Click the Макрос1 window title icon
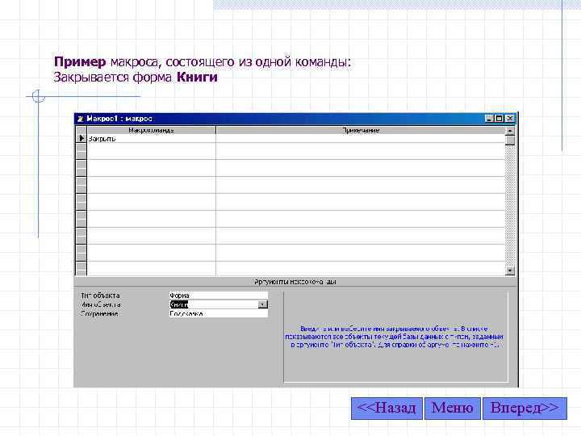The image size is (581, 436). click(81, 119)
